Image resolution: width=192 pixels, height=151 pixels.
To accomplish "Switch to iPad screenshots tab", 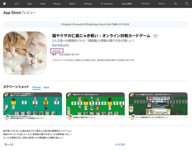I will pyautogui.click(x=46, y=87).
